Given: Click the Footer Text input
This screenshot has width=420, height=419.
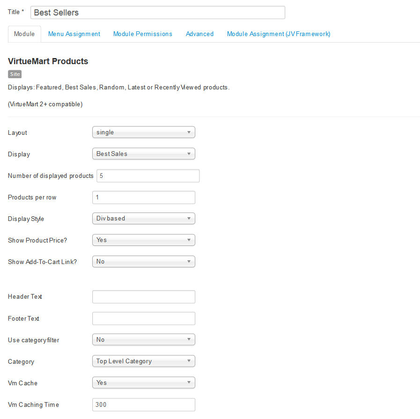Looking at the screenshot, I should [144, 318].
